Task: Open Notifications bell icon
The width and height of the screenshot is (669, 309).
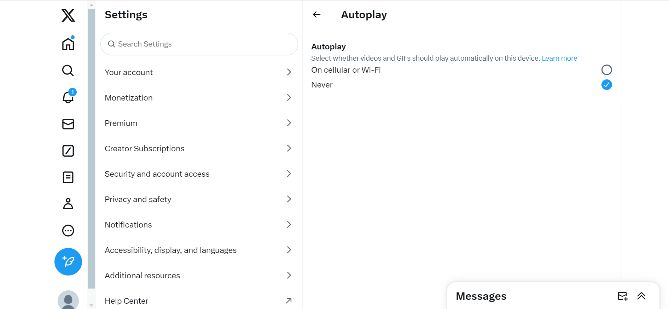Action: [x=68, y=97]
